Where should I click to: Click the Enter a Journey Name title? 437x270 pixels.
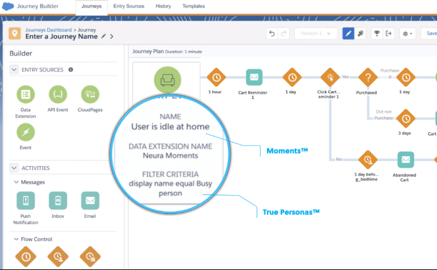(62, 37)
